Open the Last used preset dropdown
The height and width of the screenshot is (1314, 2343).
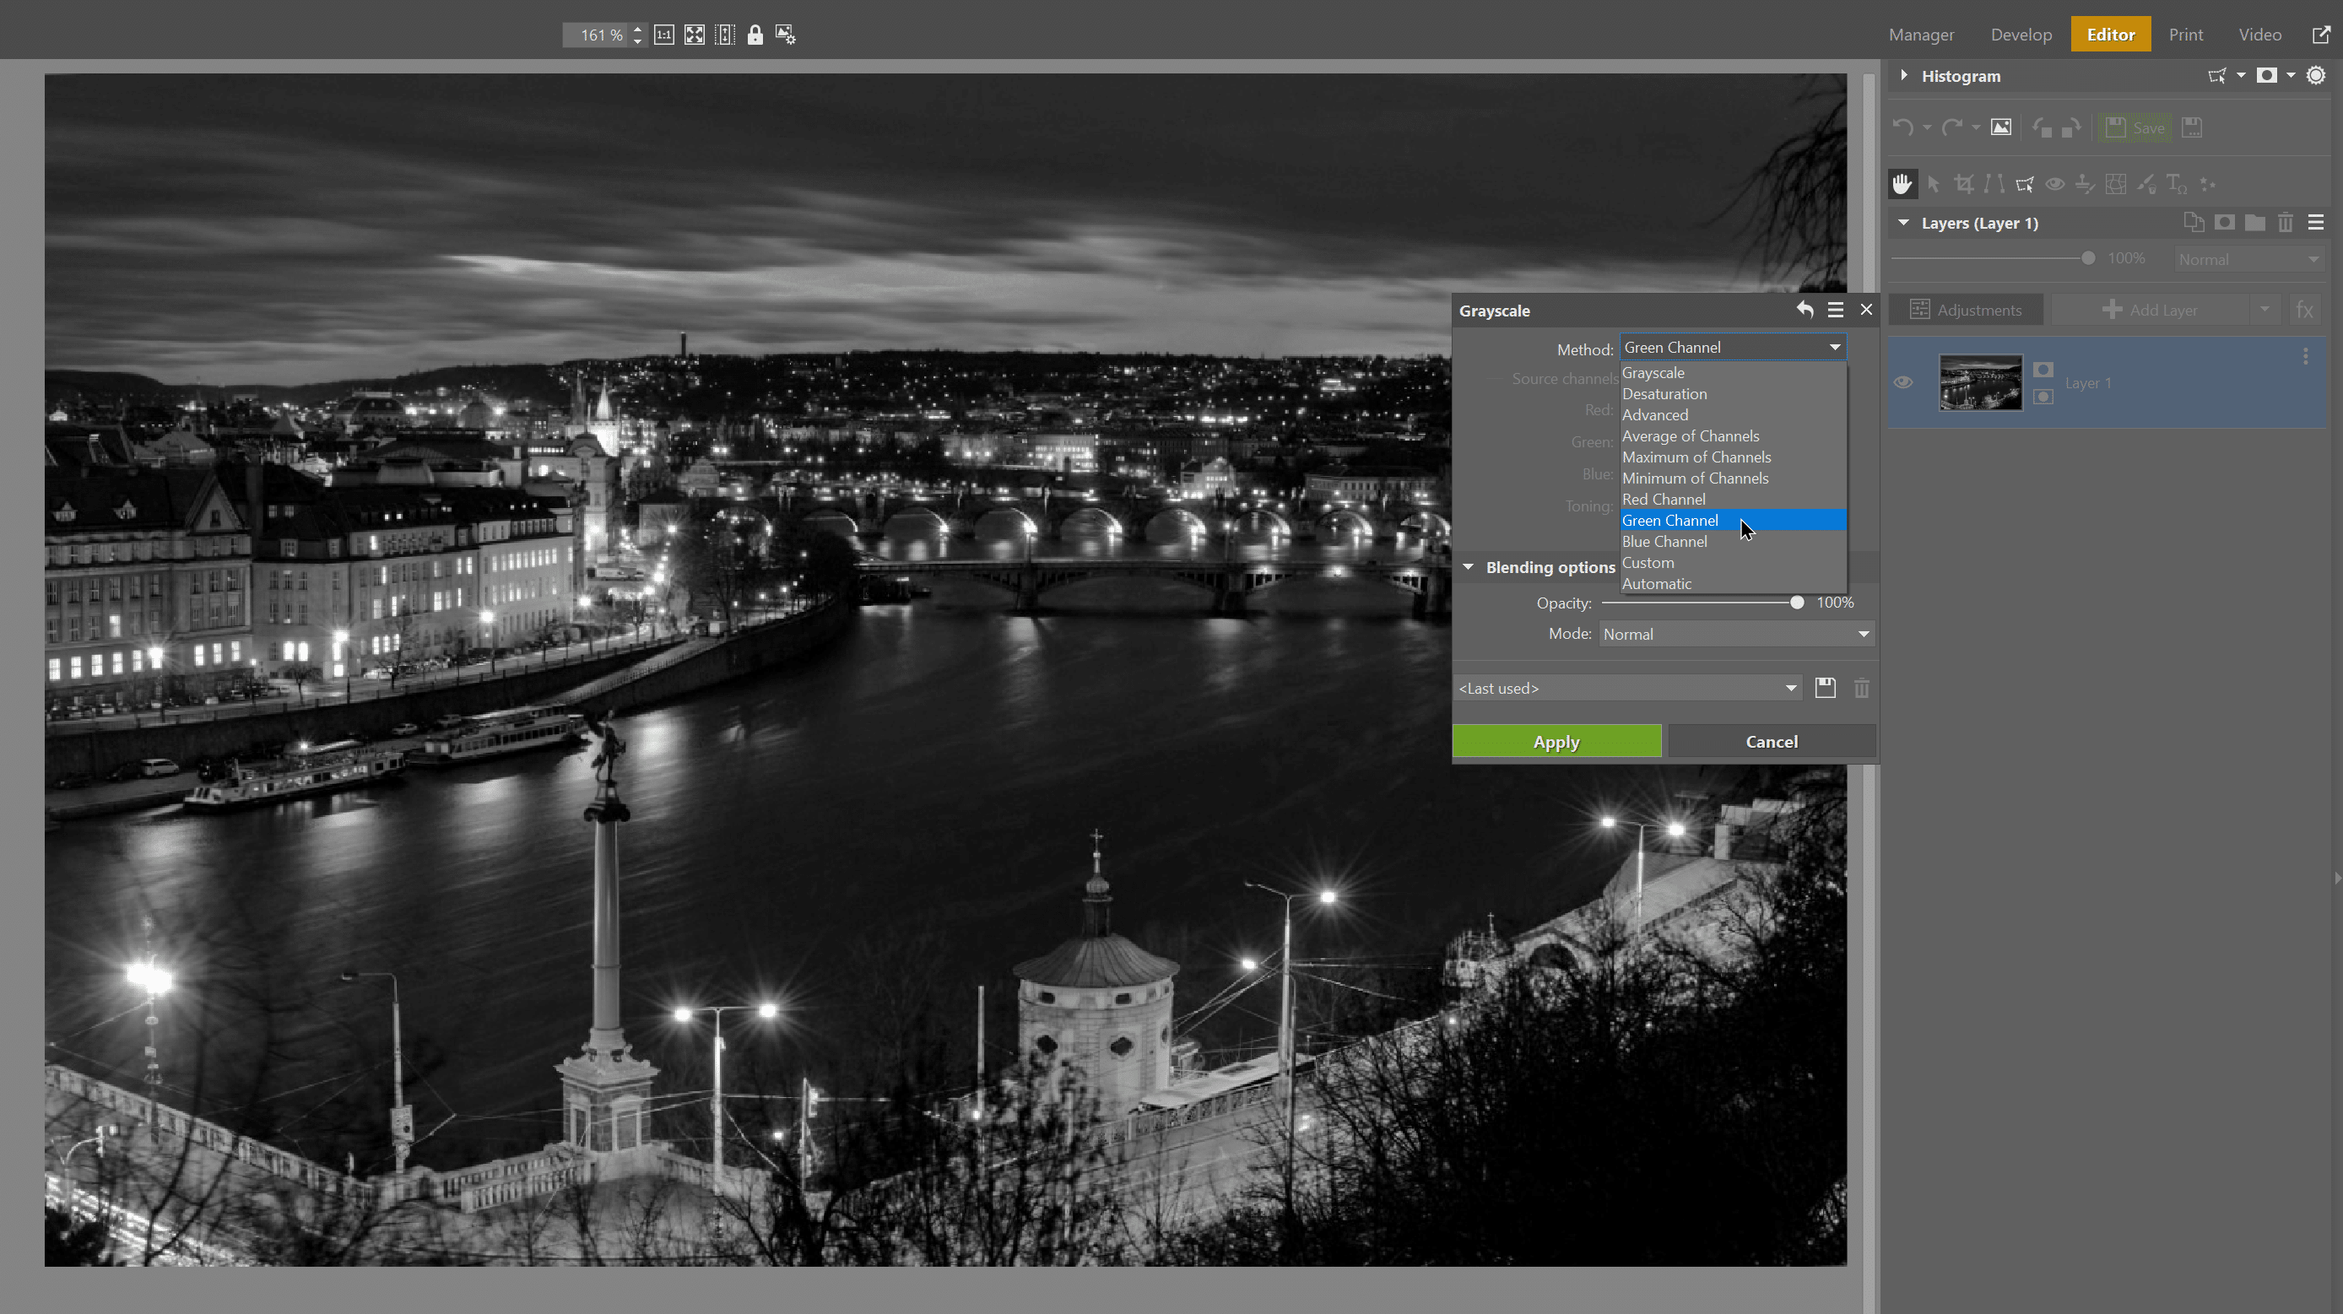pyautogui.click(x=1628, y=689)
